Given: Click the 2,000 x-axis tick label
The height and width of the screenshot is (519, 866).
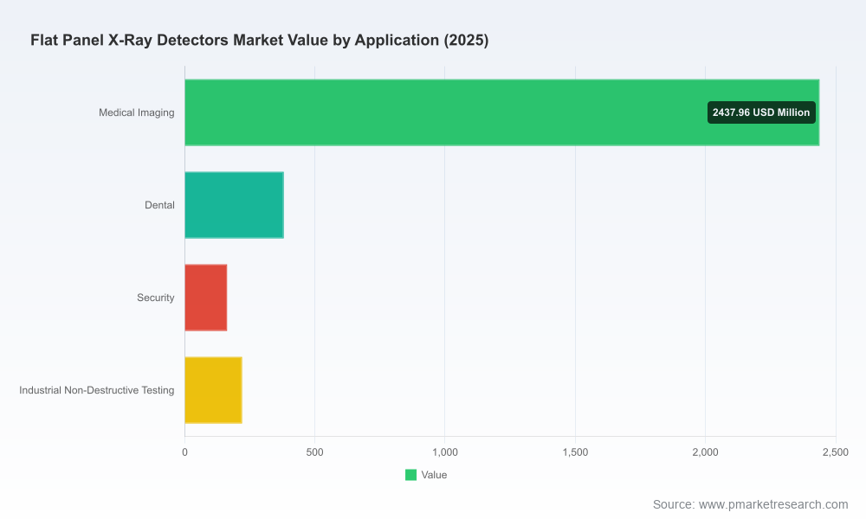Looking at the screenshot, I should pos(705,452).
